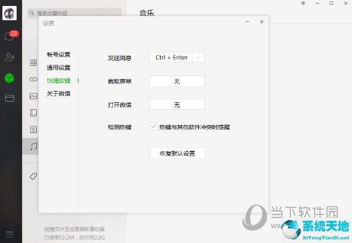352x243 pixels.
Task: Select the notes notebook category icon
Action: point(33,113)
